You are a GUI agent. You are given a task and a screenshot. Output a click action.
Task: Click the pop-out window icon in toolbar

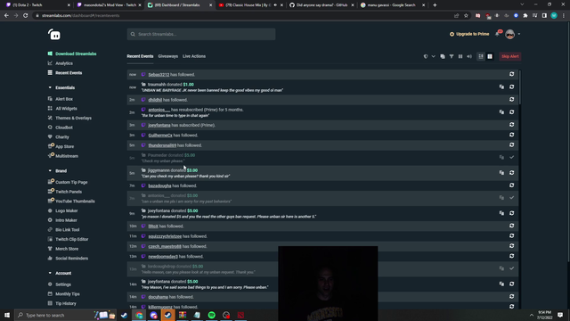[x=443, y=56]
